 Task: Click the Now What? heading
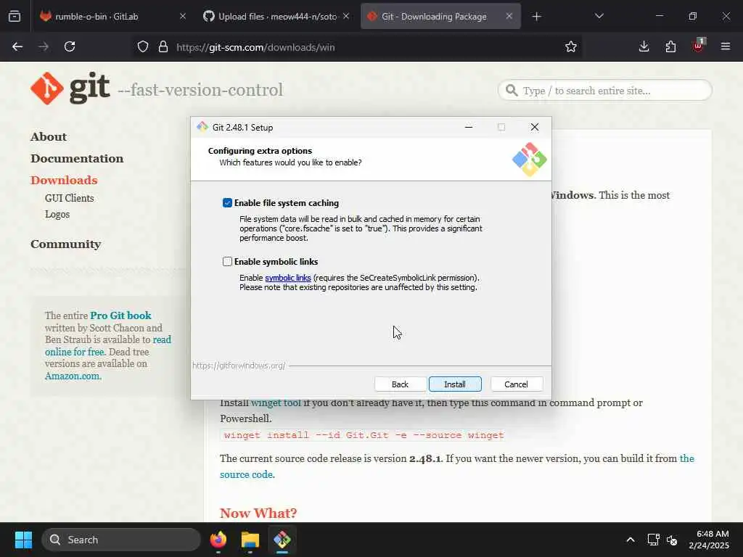[258, 513]
